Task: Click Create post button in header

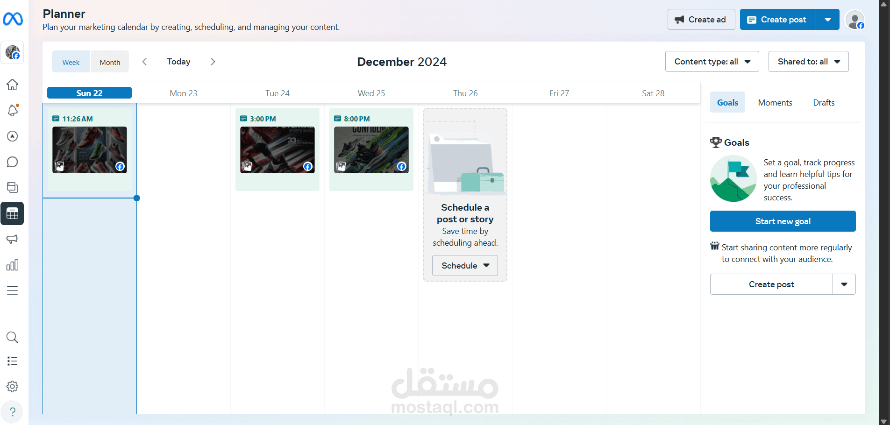Action: pos(778,20)
